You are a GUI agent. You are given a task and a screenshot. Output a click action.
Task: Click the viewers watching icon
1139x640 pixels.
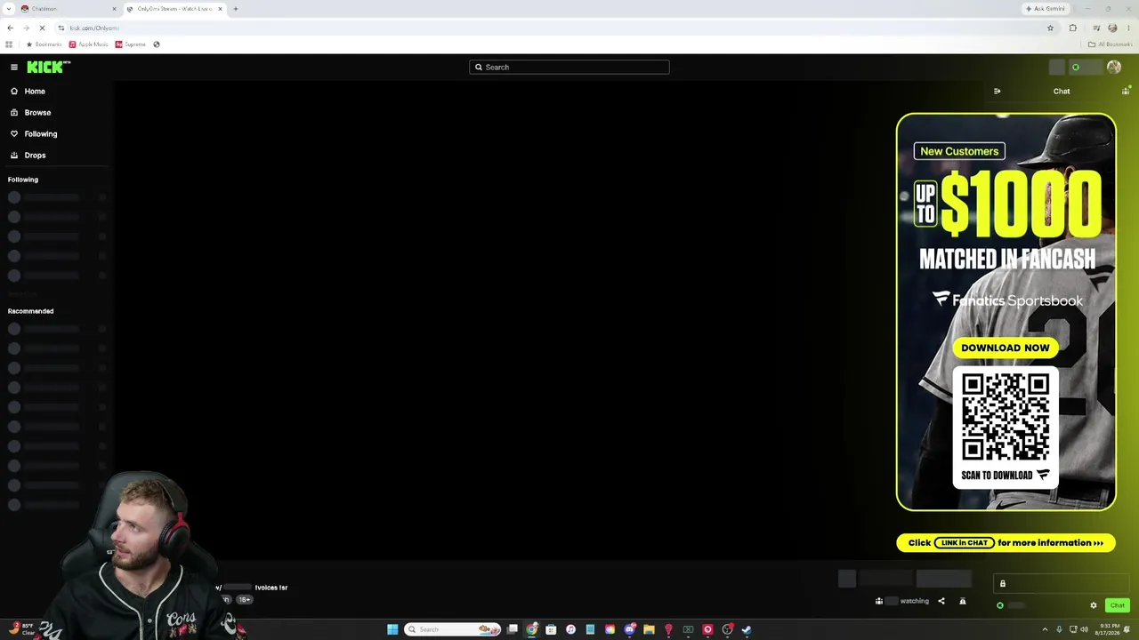pos(879,601)
